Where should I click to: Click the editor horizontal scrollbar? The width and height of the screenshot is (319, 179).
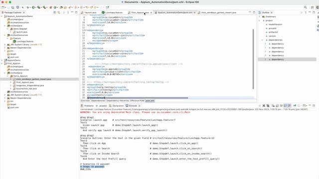[x=147, y=98]
